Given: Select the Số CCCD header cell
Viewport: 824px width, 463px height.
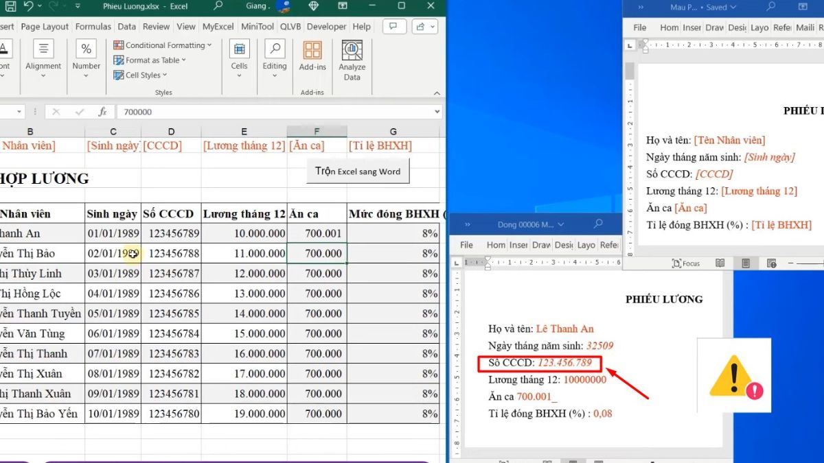Looking at the screenshot, I should click(171, 213).
